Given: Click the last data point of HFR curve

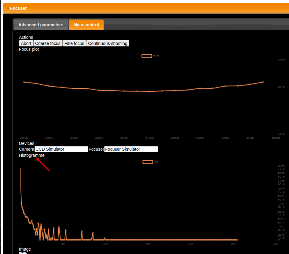Looking at the screenshot, I should click(x=263, y=82).
